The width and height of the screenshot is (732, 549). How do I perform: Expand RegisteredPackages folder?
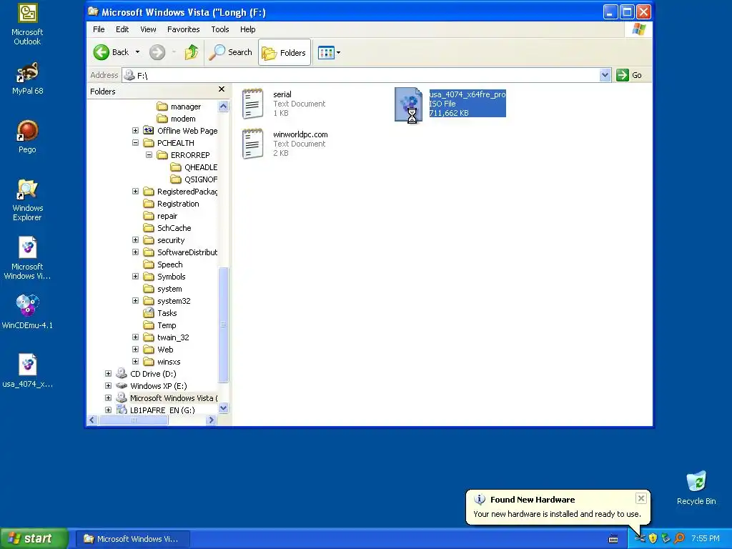135,192
